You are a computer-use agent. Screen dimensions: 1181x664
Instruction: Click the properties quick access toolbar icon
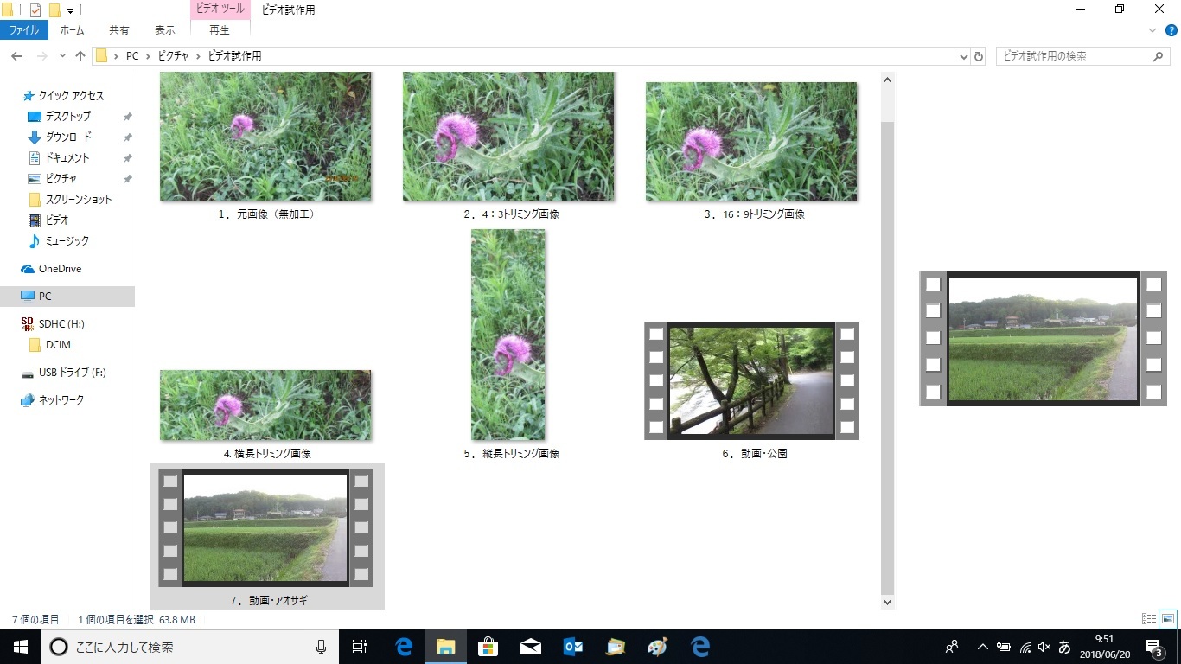[35, 10]
